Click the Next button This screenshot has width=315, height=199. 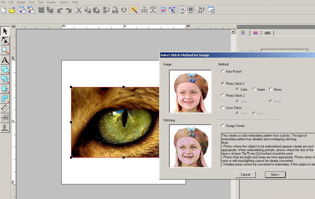[275, 174]
